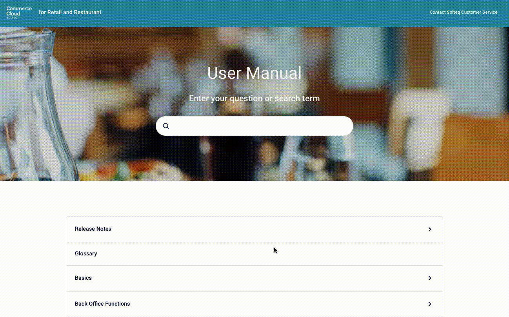Click the Commerce Cloud Solteq logo

(x=19, y=11)
